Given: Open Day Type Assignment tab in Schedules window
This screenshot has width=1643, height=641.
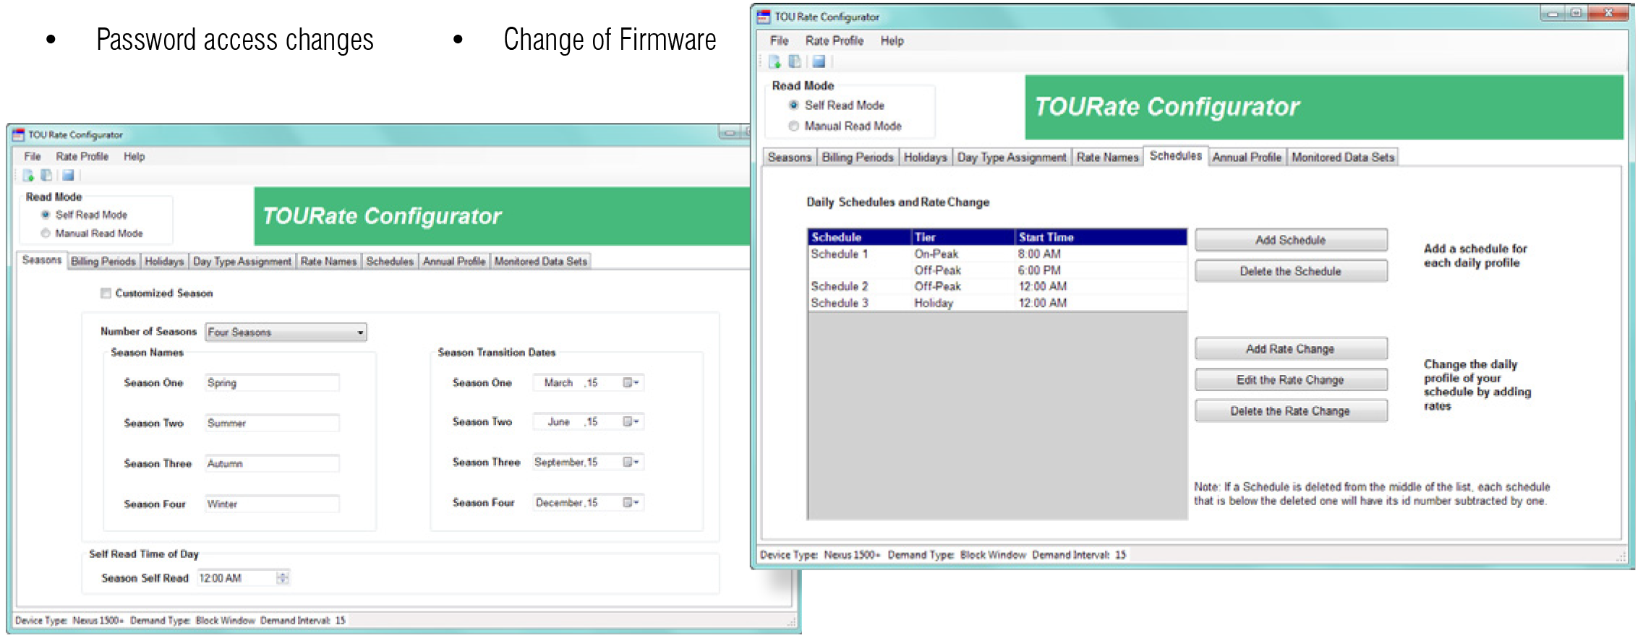Looking at the screenshot, I should (x=1012, y=157).
